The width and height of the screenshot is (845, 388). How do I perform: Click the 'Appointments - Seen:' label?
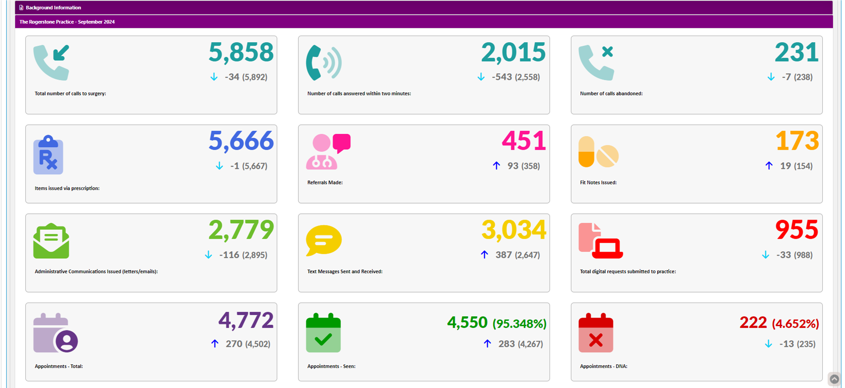(x=331, y=367)
